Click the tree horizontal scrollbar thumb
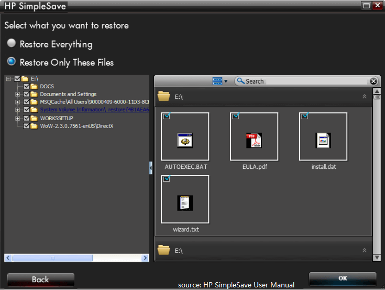 (x=52, y=258)
